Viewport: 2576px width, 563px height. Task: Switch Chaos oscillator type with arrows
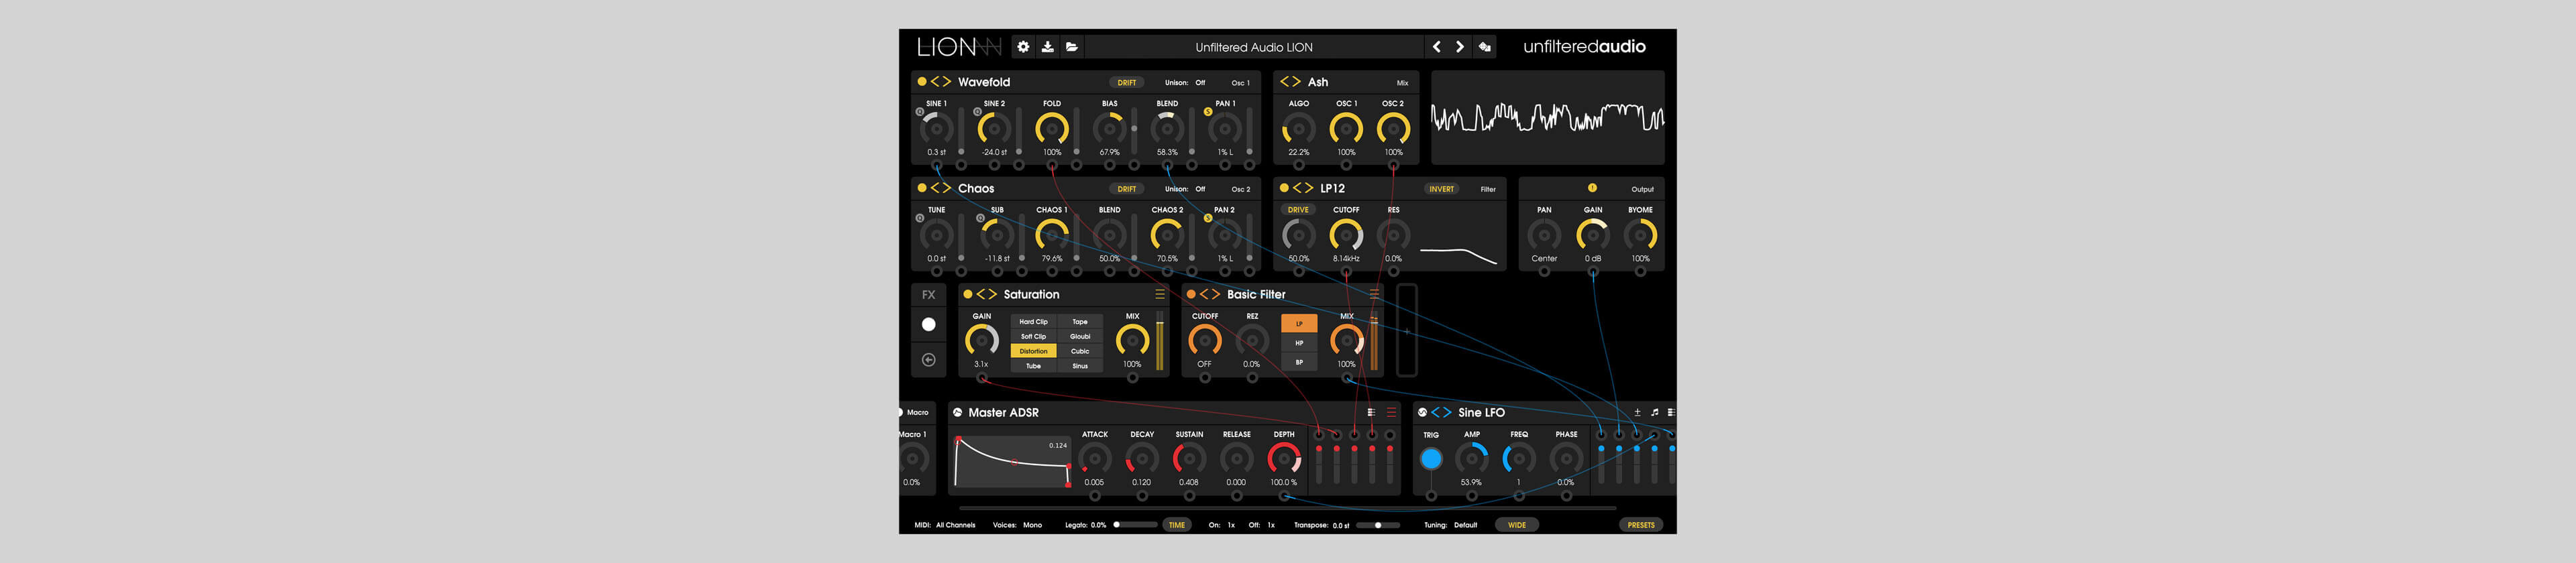[941, 188]
